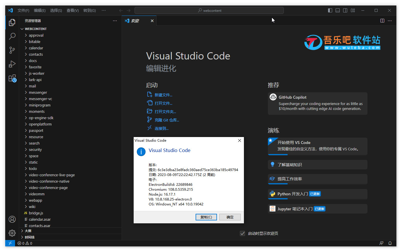Image resolution: width=401 pixels, height=251 pixels.
Task: Click the GitHub Copilot icon
Action: 273,97
